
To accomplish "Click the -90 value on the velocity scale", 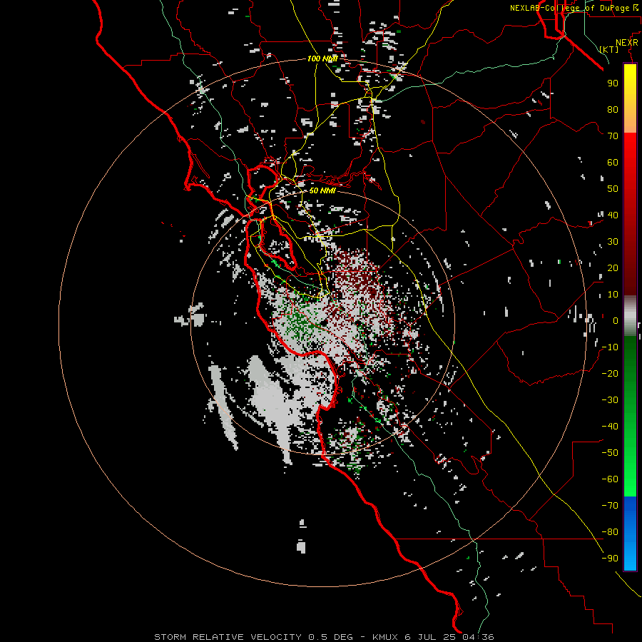I will [610, 558].
